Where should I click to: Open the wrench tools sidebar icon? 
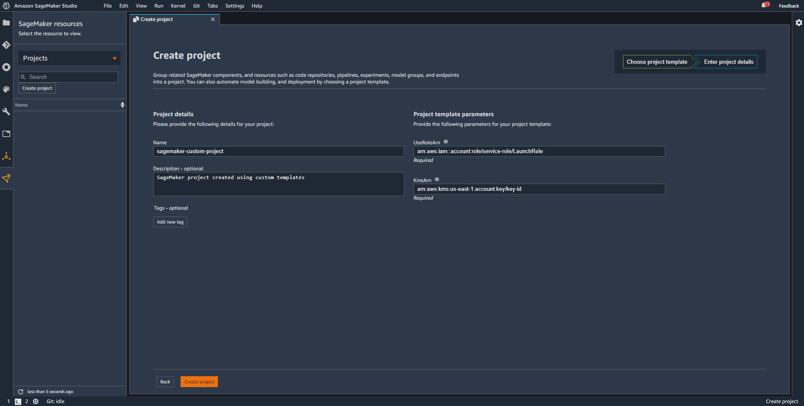pyautogui.click(x=6, y=112)
